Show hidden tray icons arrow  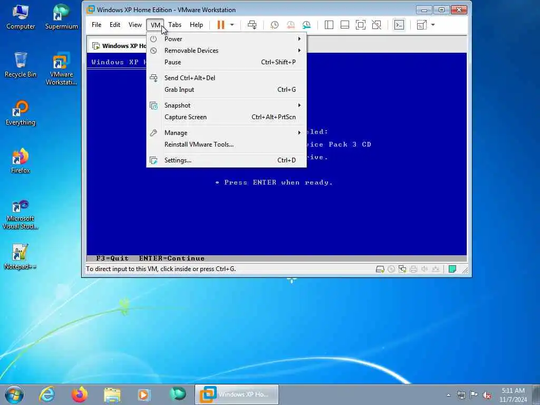pyautogui.click(x=448, y=396)
